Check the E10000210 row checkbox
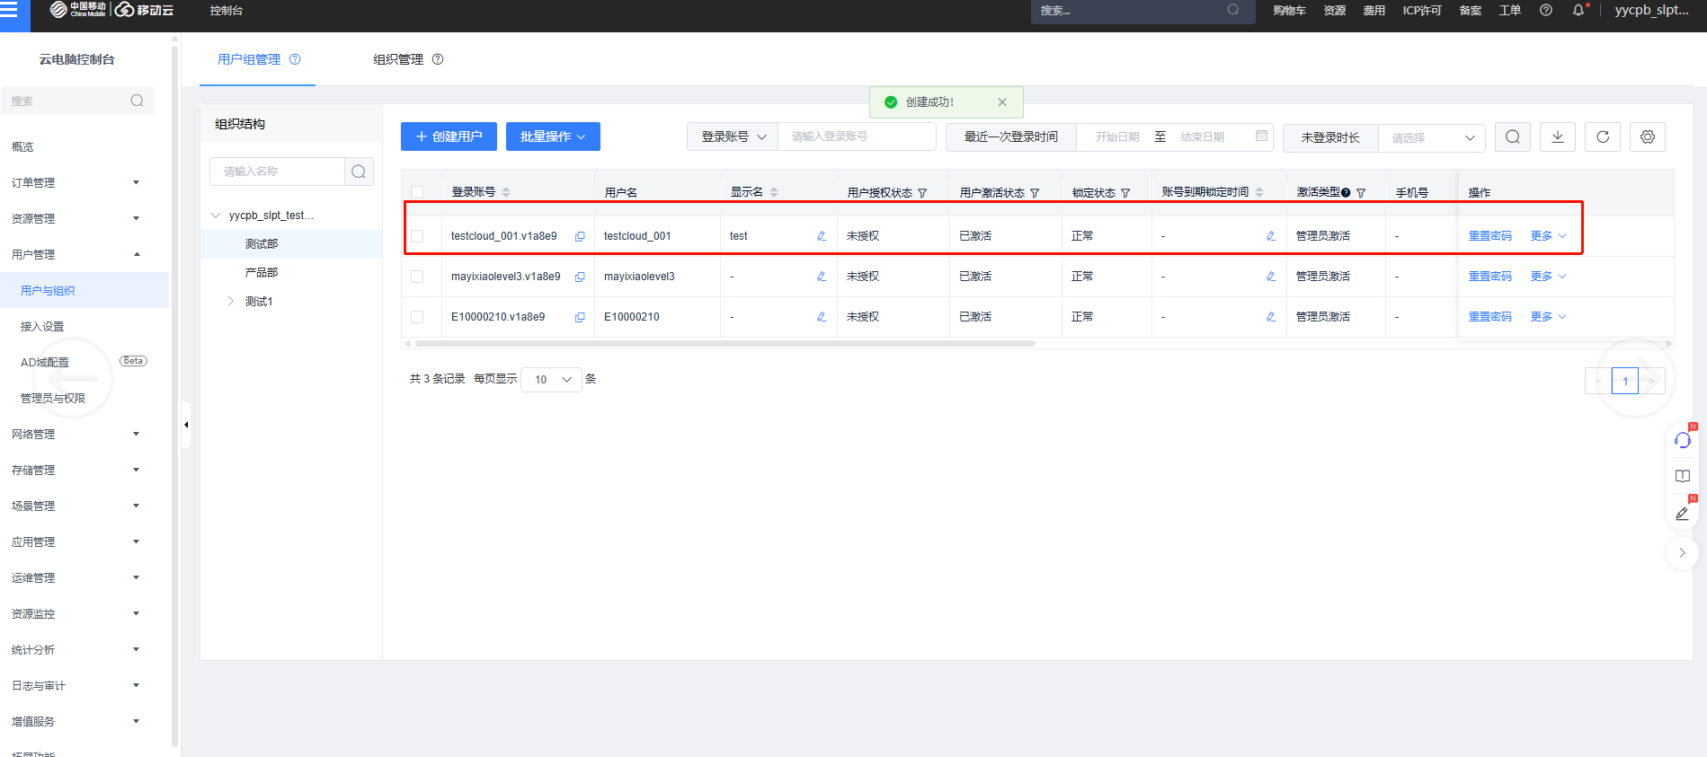This screenshot has width=1707, height=757. click(x=417, y=317)
